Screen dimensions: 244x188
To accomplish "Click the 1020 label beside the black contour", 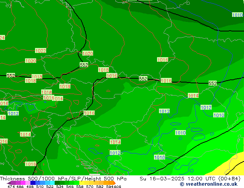I will point(88,53).
